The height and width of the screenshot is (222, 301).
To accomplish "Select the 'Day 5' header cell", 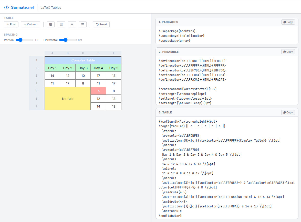I will 114,68.
